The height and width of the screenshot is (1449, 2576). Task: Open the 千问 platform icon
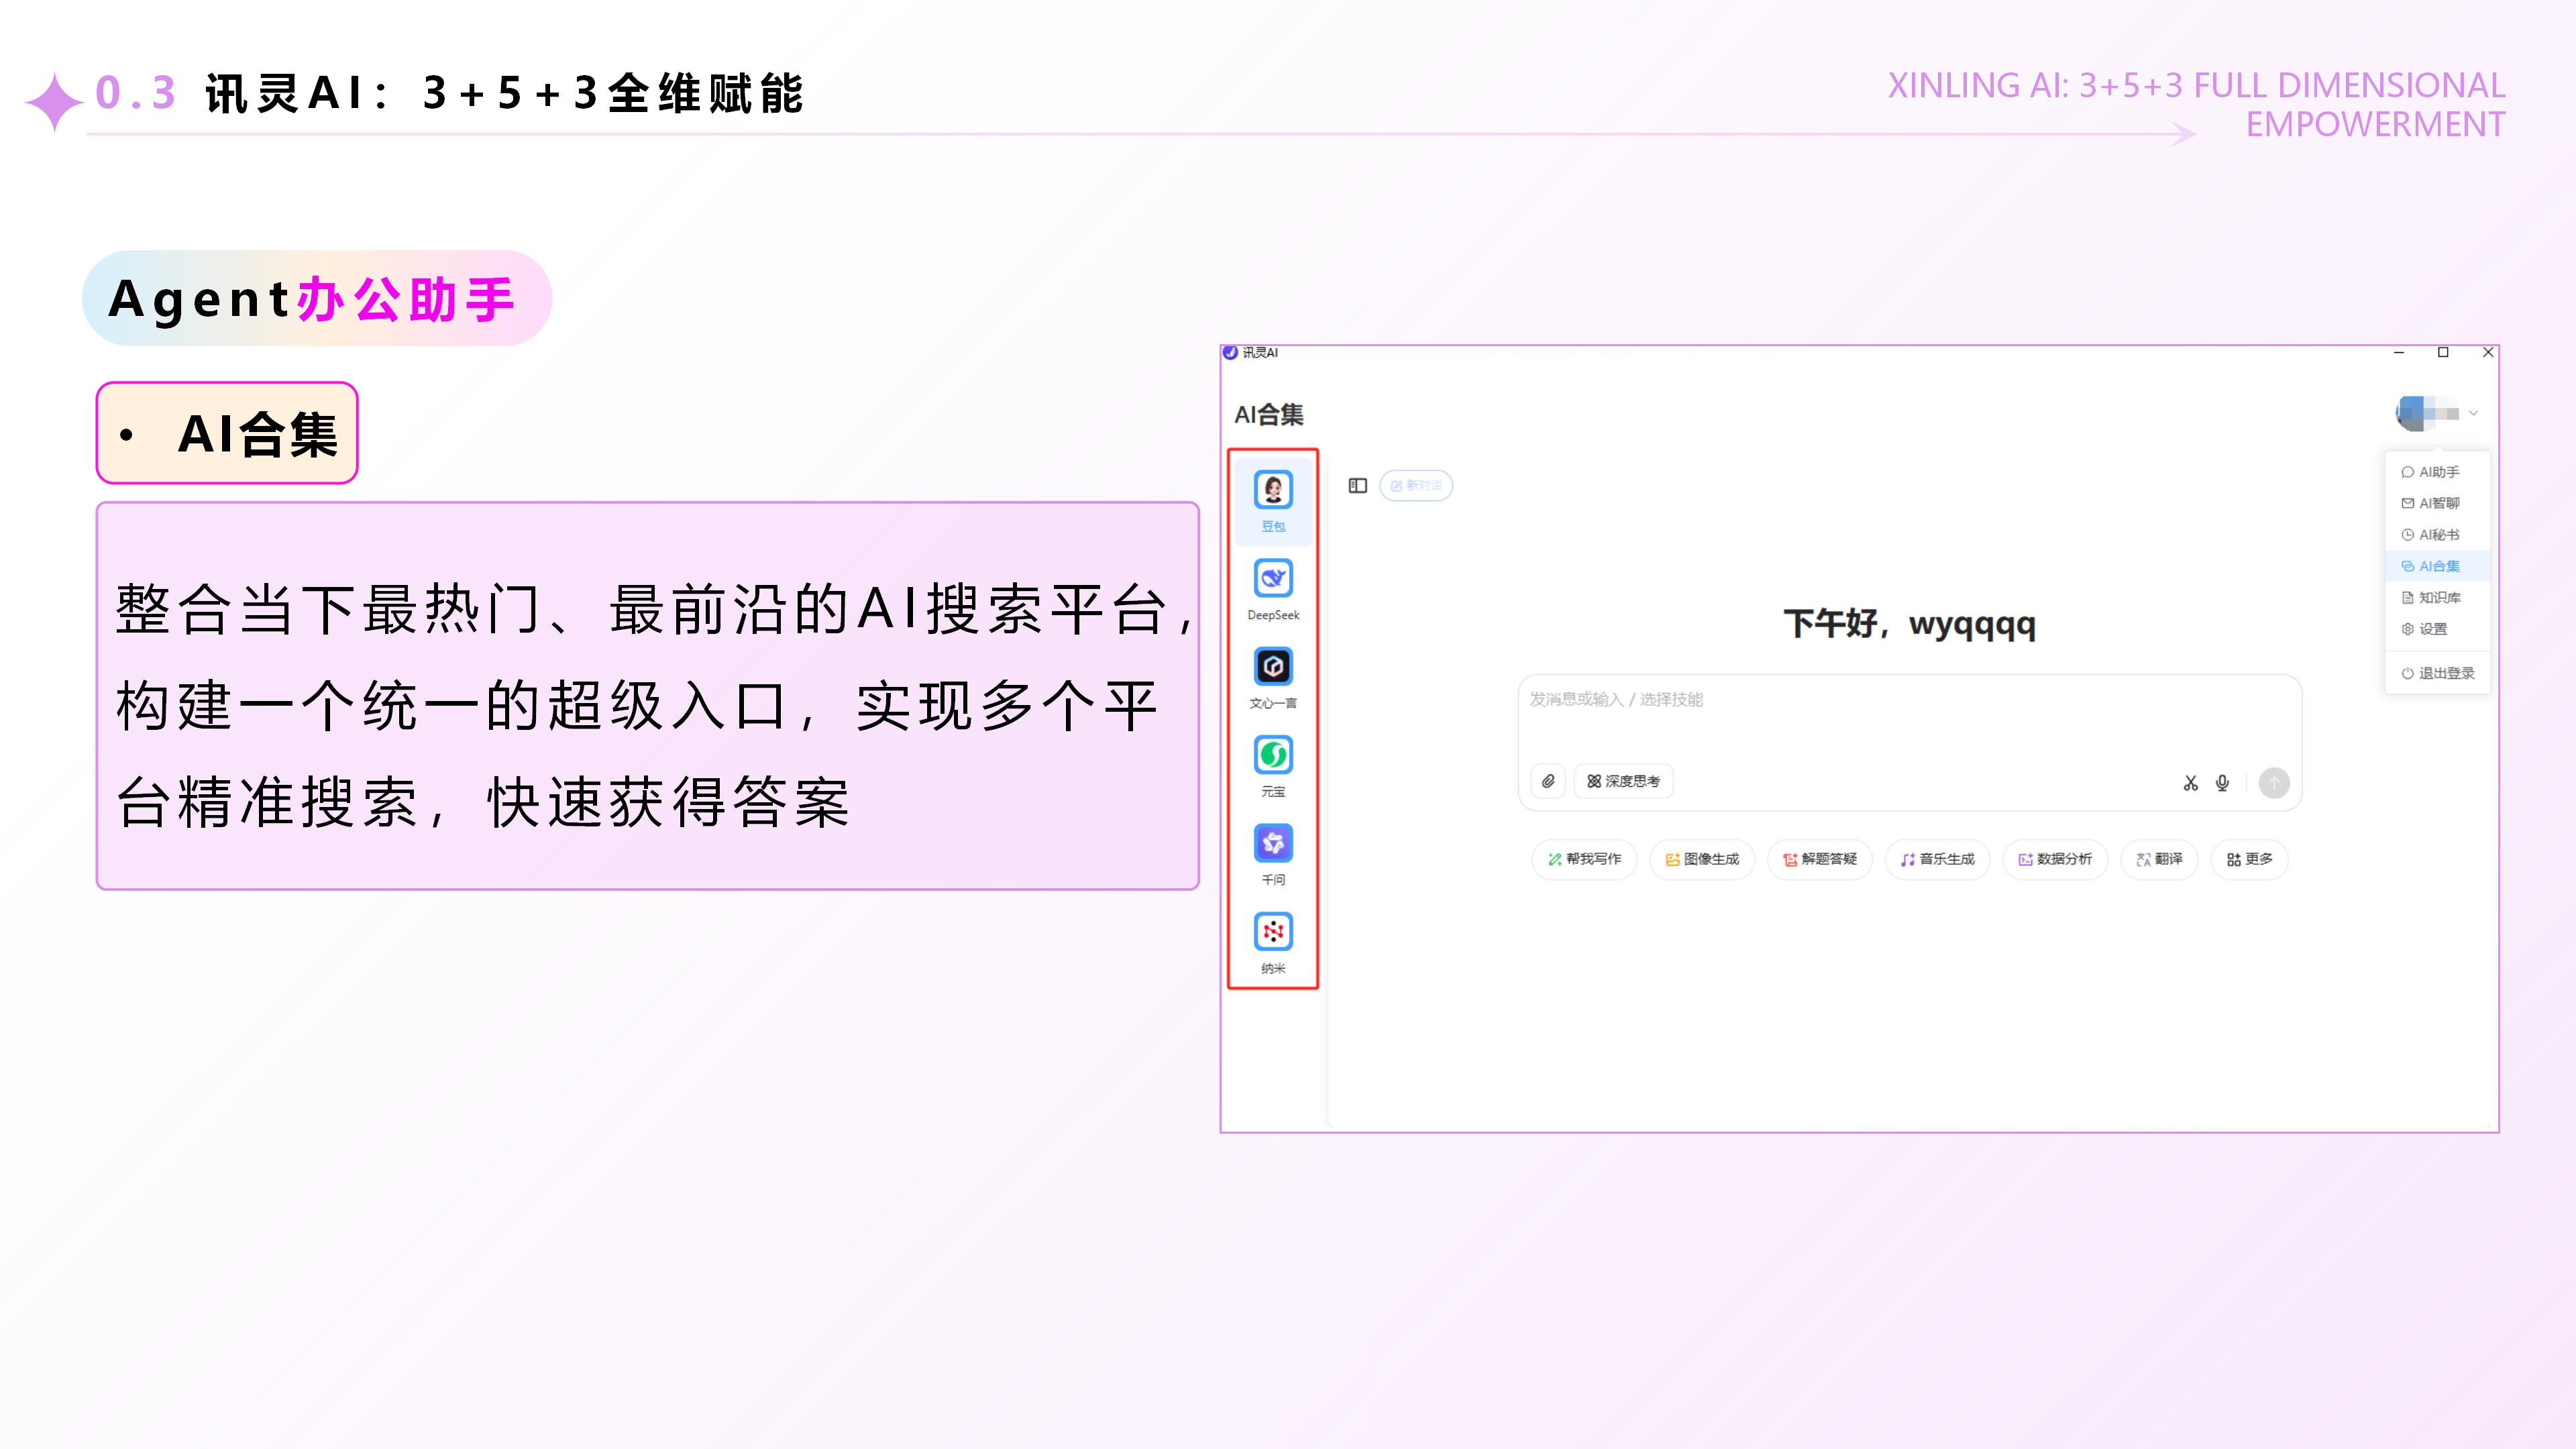point(1273,844)
